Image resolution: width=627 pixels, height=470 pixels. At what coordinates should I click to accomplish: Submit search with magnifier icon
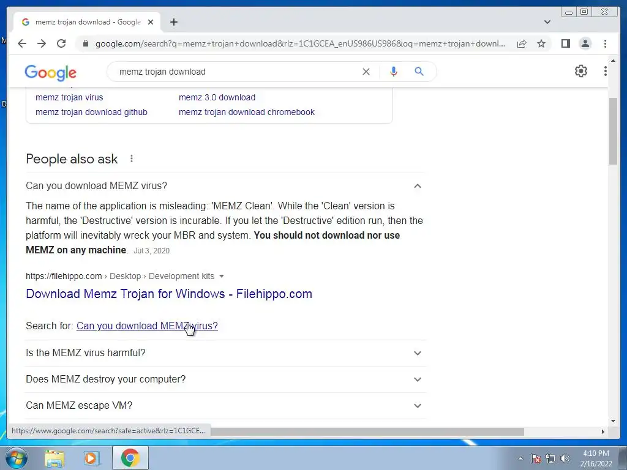pos(419,72)
